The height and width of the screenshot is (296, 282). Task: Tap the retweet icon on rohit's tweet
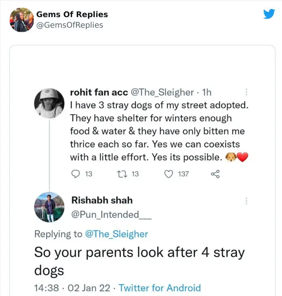point(122,174)
